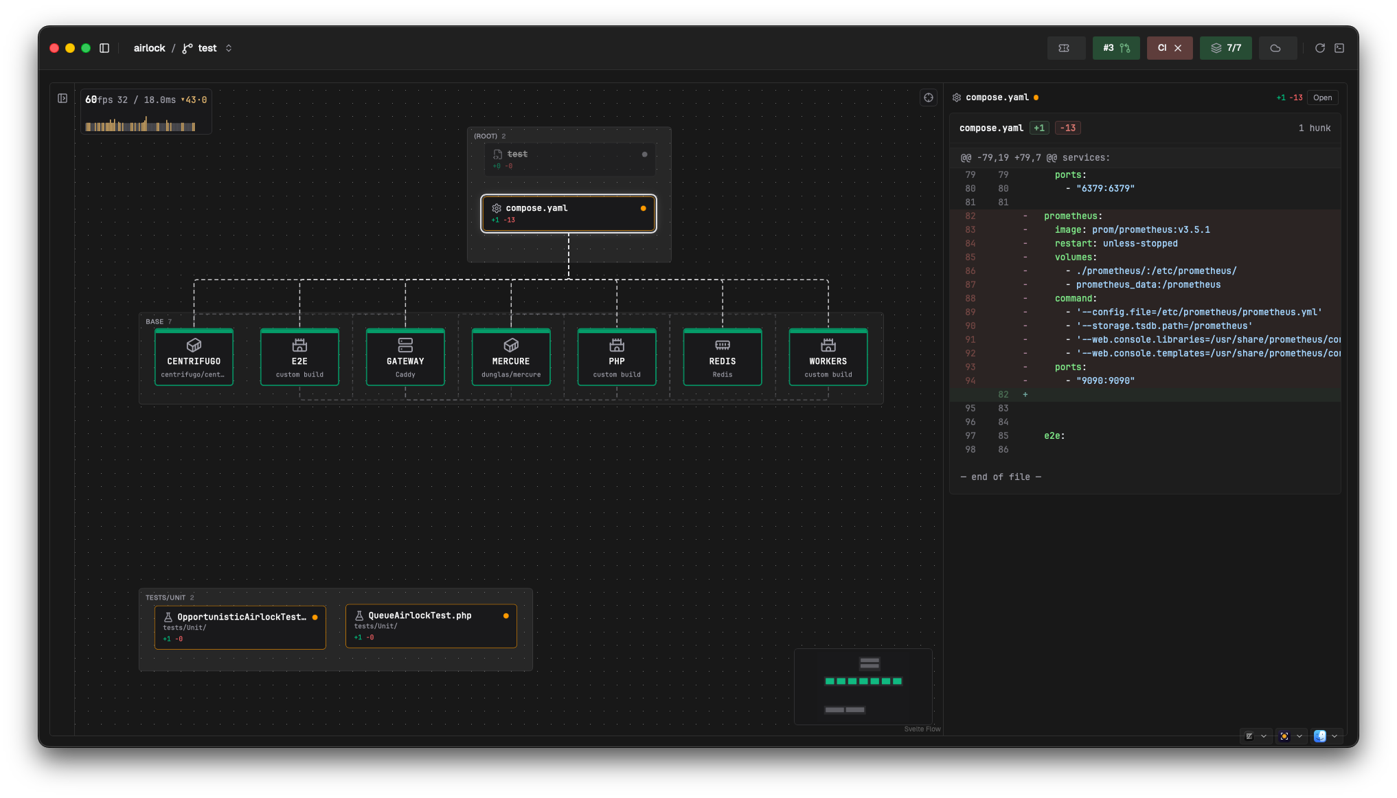Click the Open button in diff header
This screenshot has height=798, width=1397.
coord(1323,98)
